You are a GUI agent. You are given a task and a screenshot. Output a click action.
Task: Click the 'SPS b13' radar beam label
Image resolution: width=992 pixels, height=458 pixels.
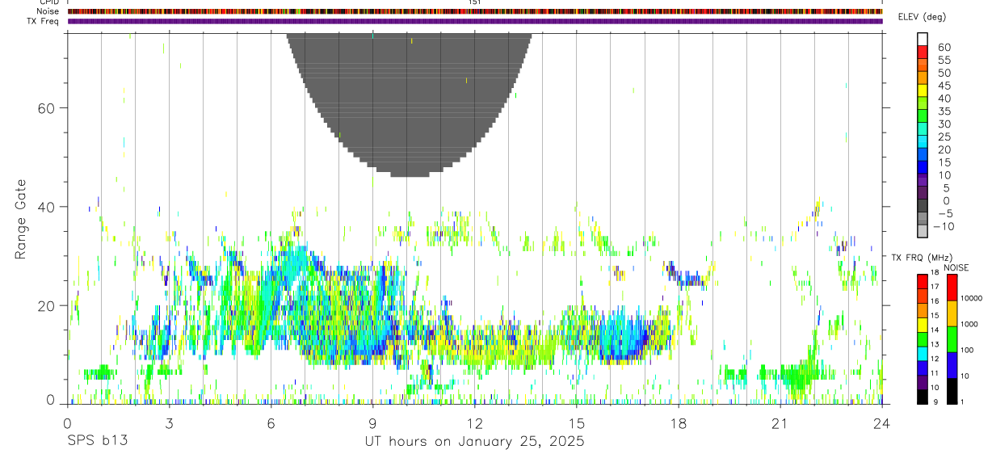tap(97, 442)
